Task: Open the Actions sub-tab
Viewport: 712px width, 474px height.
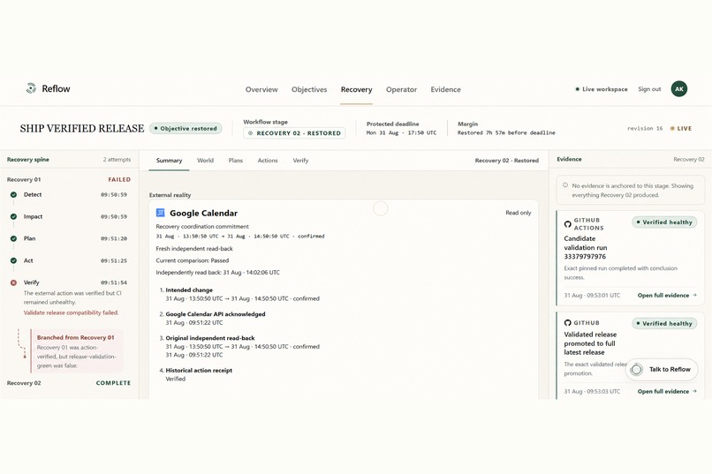Action: tap(268, 161)
